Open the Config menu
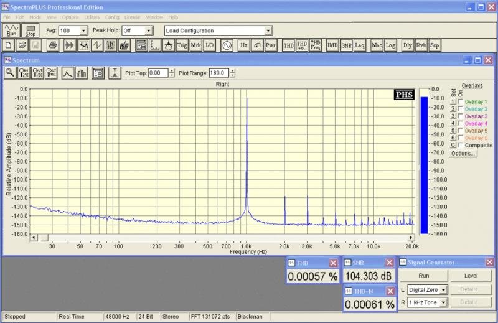Viewport: 498px width, 323px height. (112, 17)
